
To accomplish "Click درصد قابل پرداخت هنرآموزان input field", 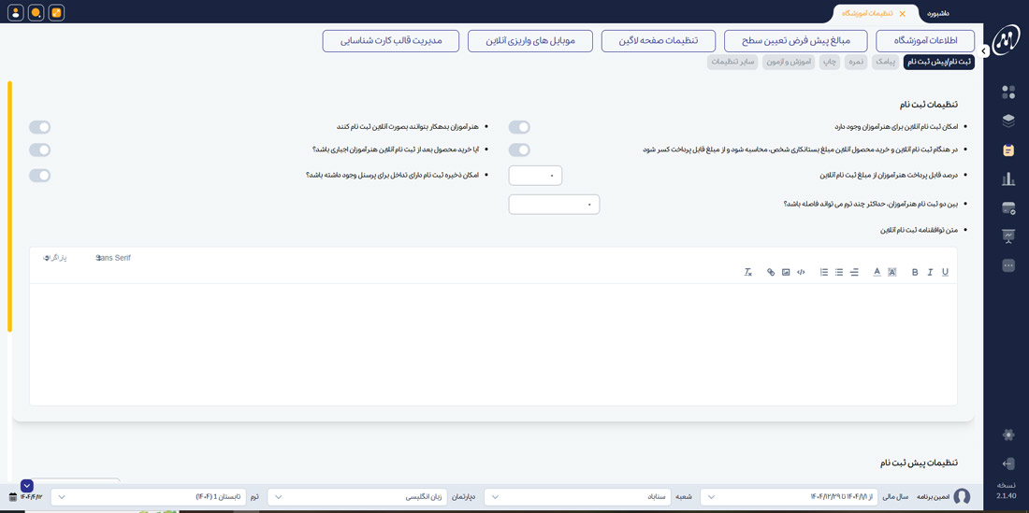I will click(x=535, y=176).
